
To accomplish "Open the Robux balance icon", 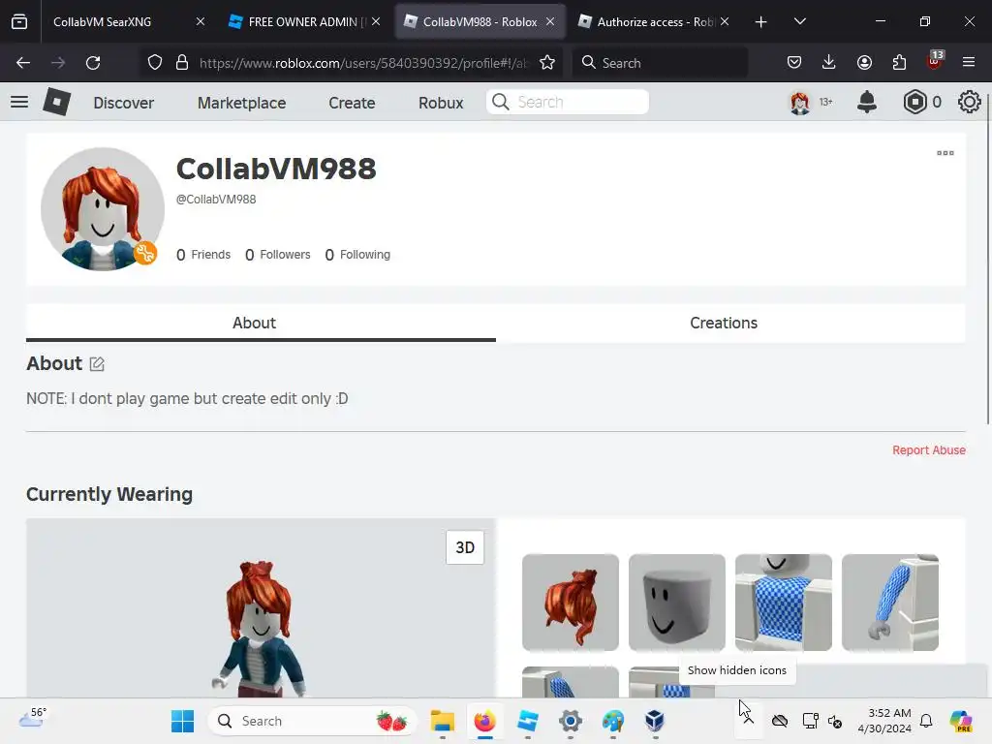I will coord(914,102).
